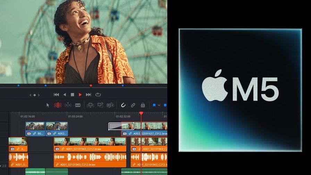The width and height of the screenshot is (311, 175).
Task: Activate the red Trim Edit Mode tool
Action: tap(58, 105)
